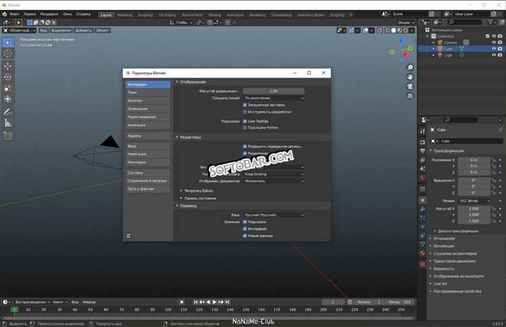Toggle User Tooltips checkbox

click(x=245, y=121)
